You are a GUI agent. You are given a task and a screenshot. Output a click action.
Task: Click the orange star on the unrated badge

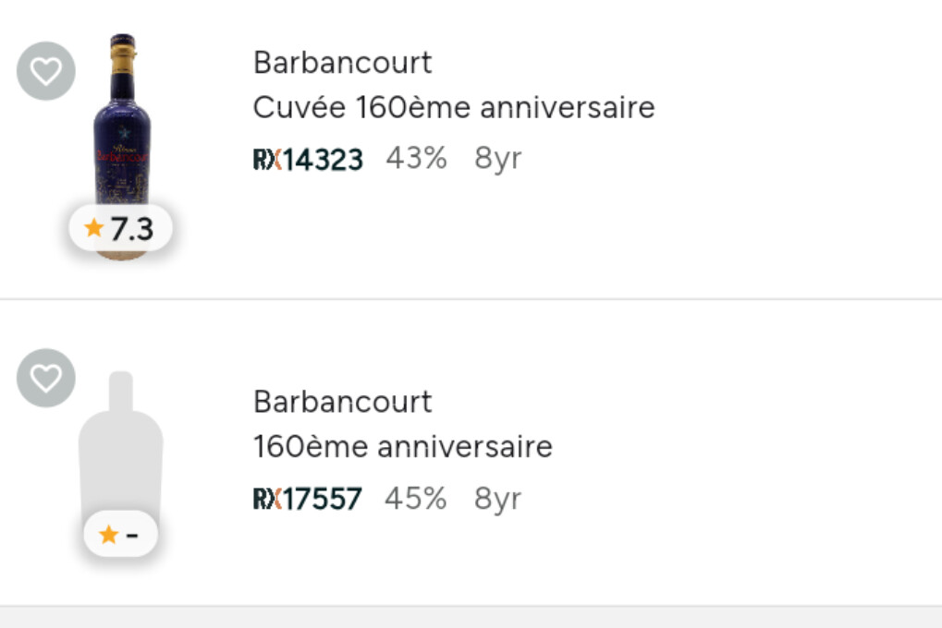pos(108,534)
